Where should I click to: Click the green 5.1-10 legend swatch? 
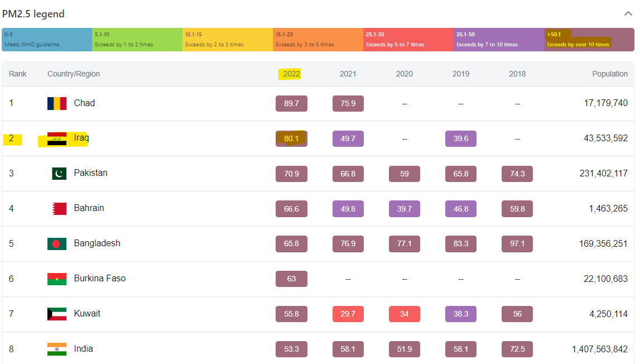(x=137, y=40)
